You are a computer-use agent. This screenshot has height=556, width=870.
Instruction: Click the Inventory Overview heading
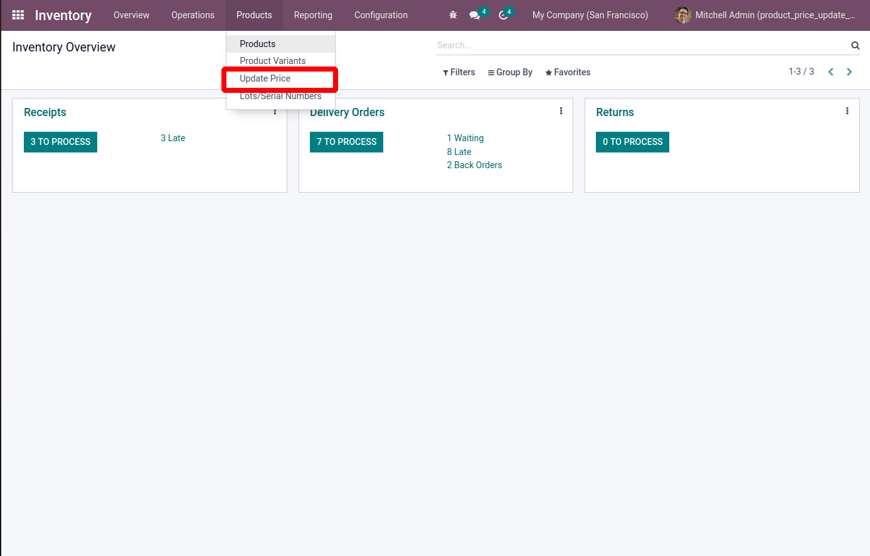(64, 47)
